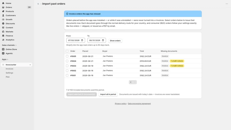231x130 pixels.
Task: Click the Orders count badge 24
Action: coord(29,7)
